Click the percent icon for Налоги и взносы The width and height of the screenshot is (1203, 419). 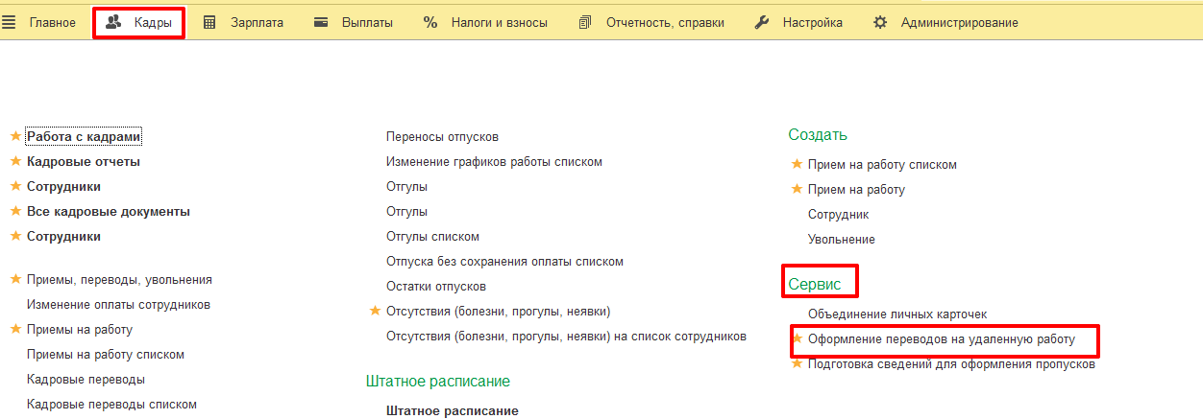coord(430,22)
